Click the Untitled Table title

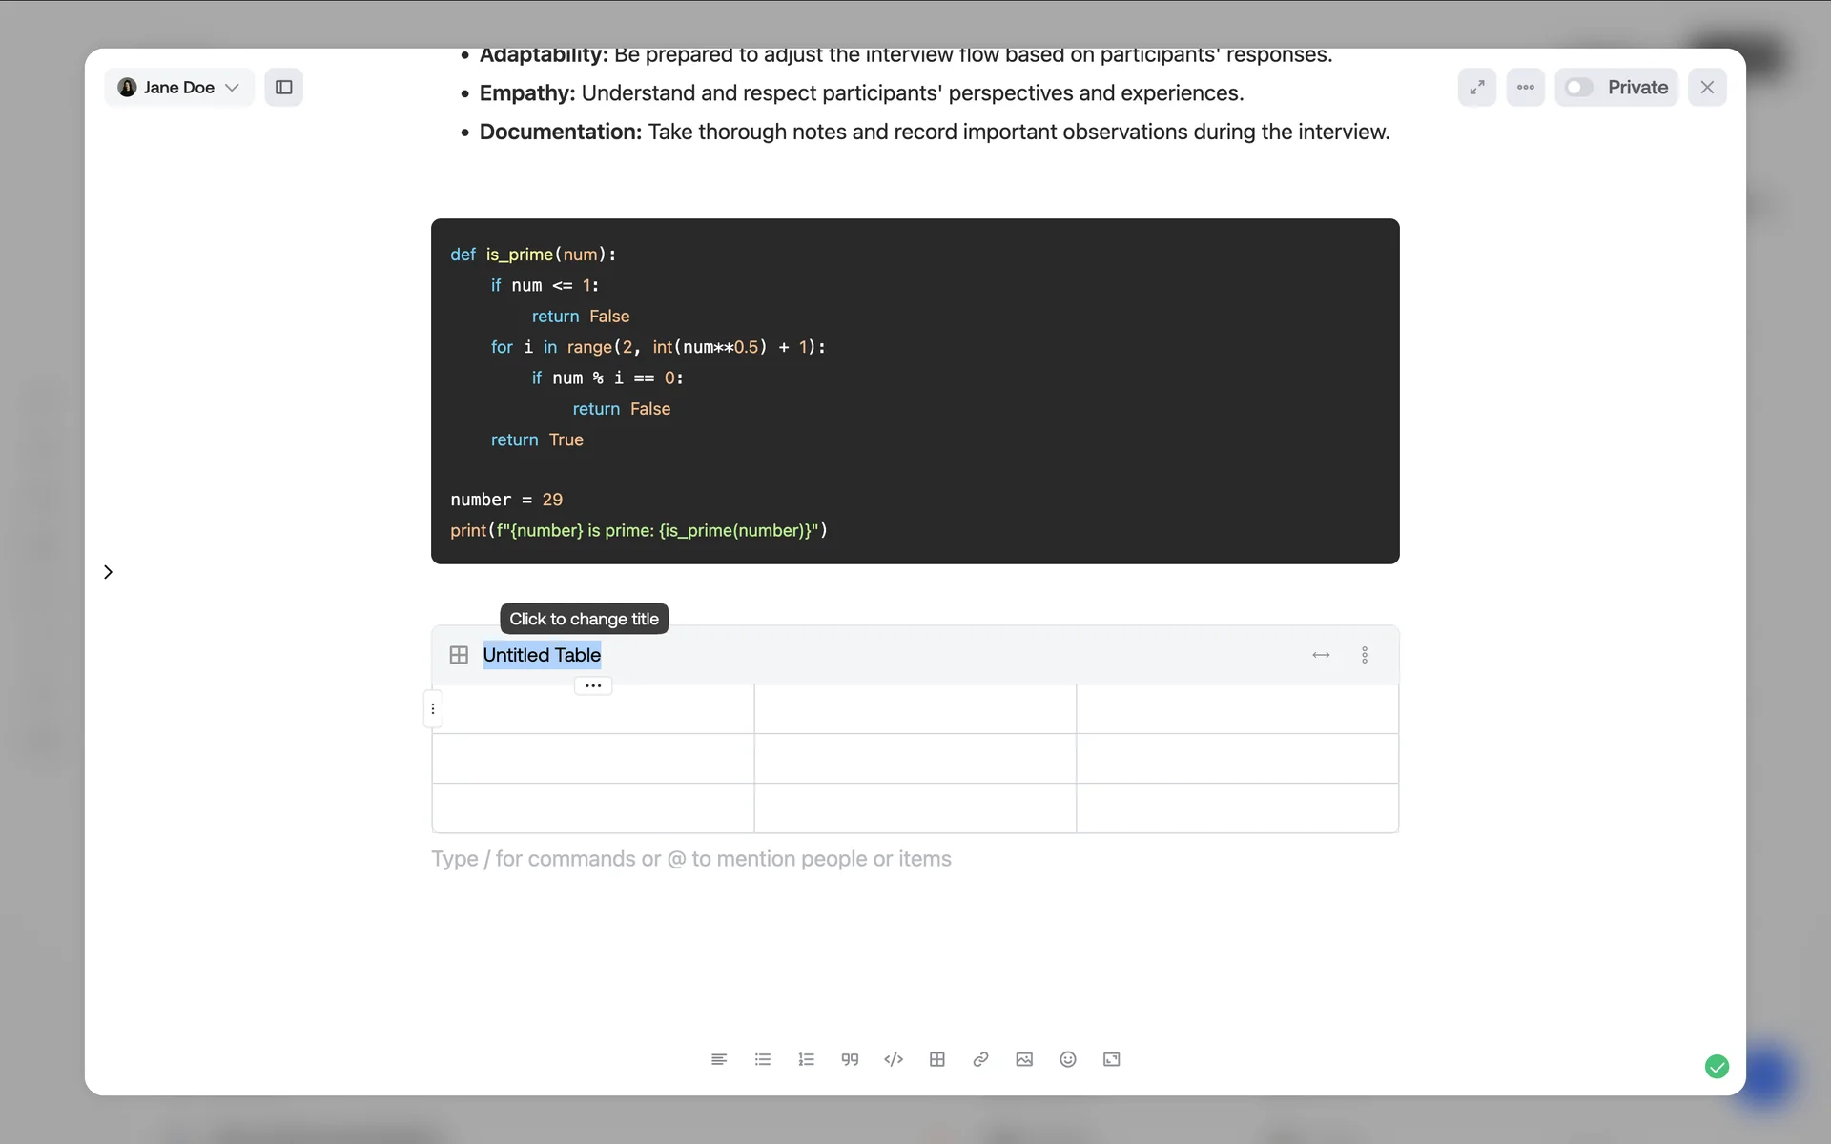click(542, 655)
